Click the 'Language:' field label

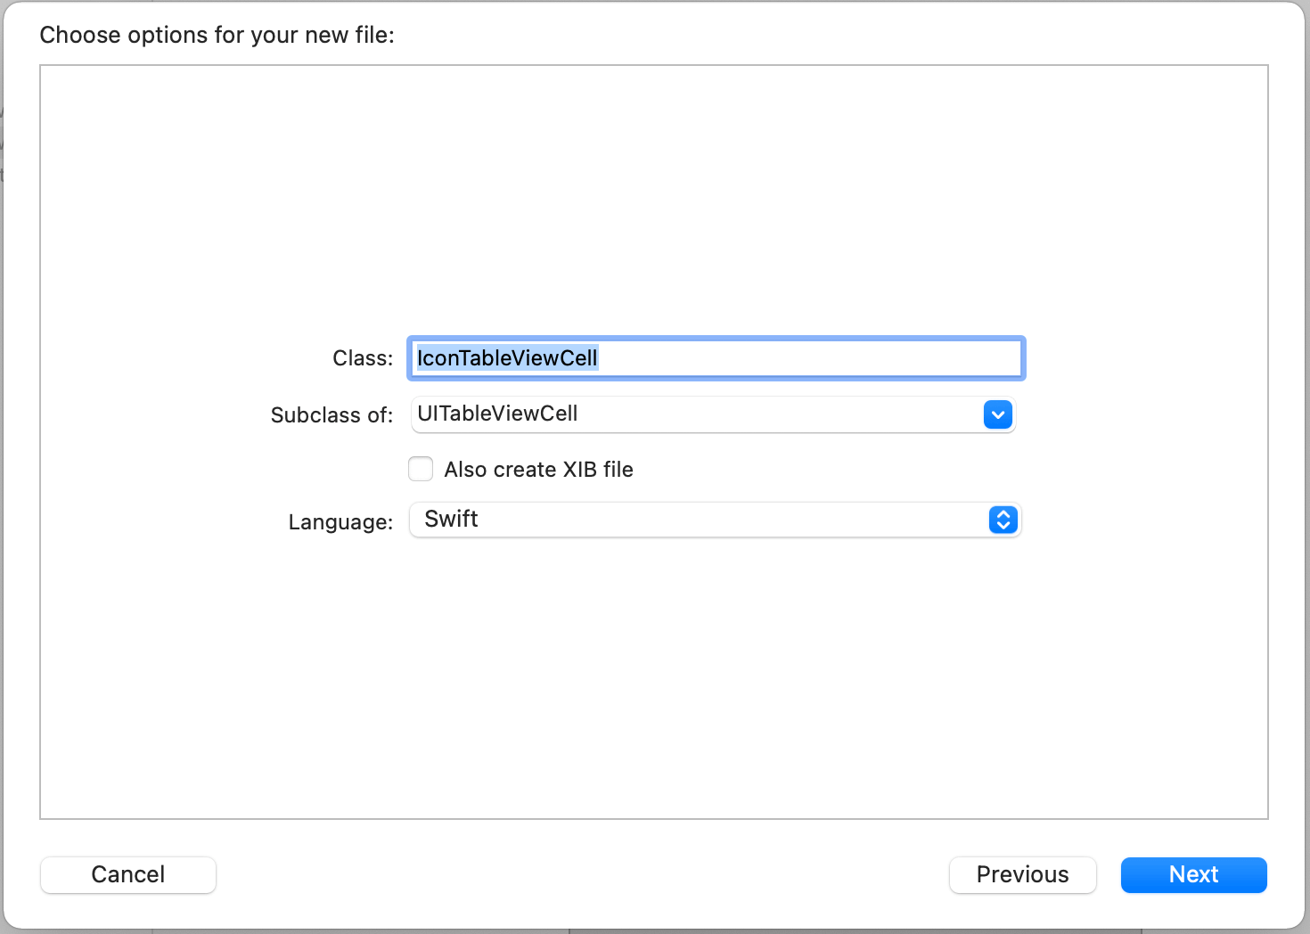pos(340,522)
